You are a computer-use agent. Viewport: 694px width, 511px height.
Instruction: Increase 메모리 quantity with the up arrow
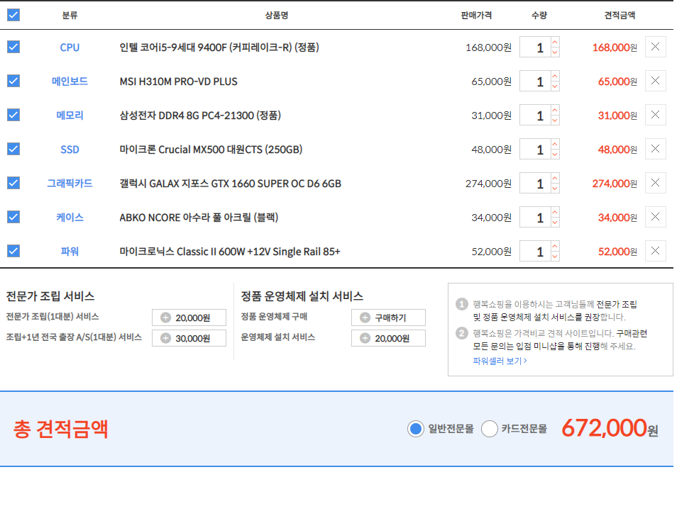[x=555, y=110]
